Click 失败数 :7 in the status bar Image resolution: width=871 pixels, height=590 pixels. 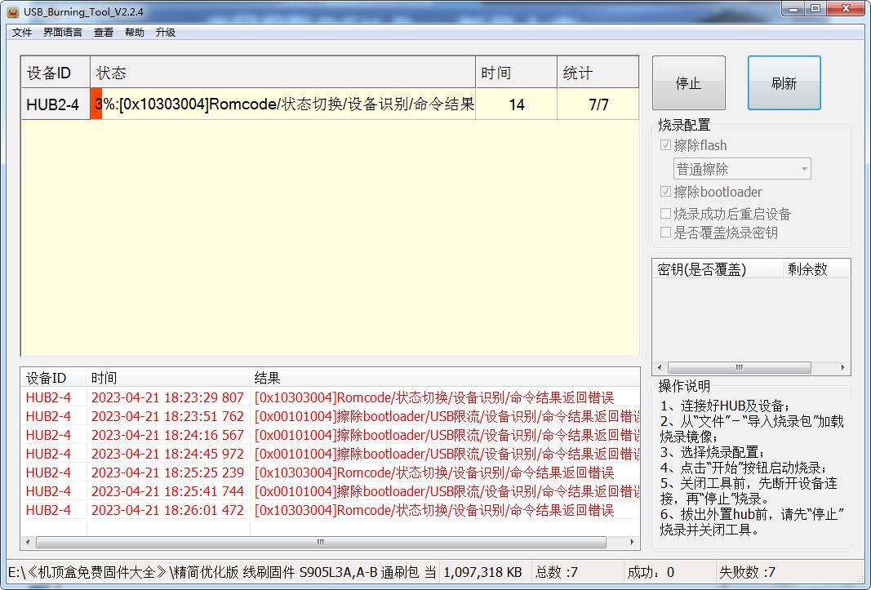click(x=747, y=572)
